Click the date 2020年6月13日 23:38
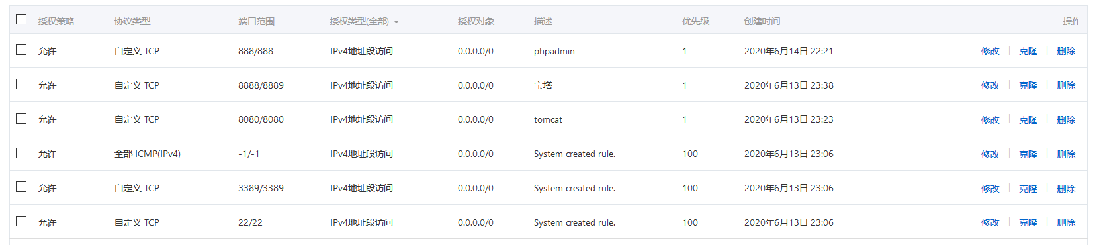 [x=788, y=85]
